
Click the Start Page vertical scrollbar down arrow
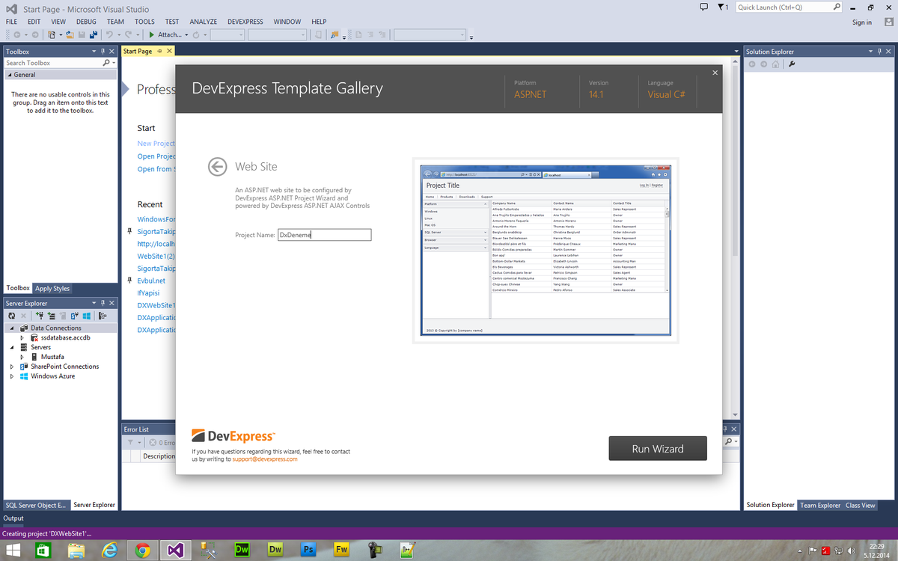735,415
